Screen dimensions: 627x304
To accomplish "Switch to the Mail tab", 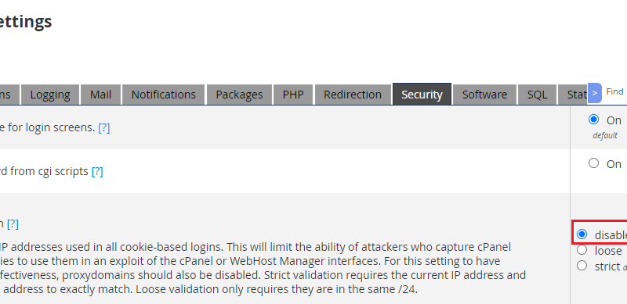I will [x=100, y=95].
